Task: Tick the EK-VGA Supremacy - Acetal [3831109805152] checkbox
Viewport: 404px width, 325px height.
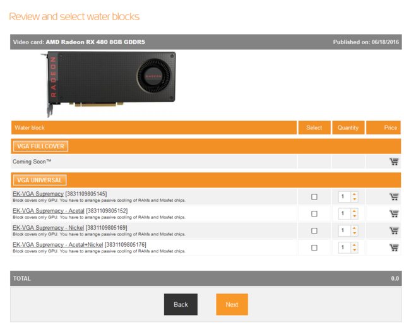Action: point(314,214)
